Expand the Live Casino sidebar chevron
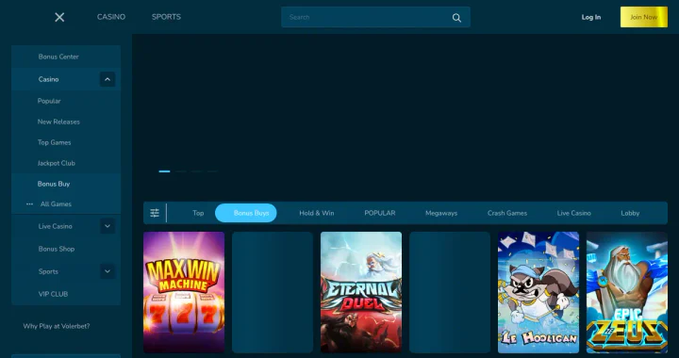Screen dimensions: 679x358 pyautogui.click(x=108, y=226)
